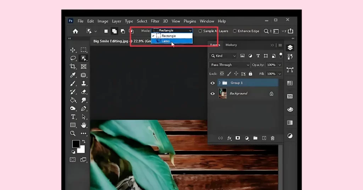363x190 pixels.
Task: Hide the Background layer
Action: pyautogui.click(x=213, y=94)
